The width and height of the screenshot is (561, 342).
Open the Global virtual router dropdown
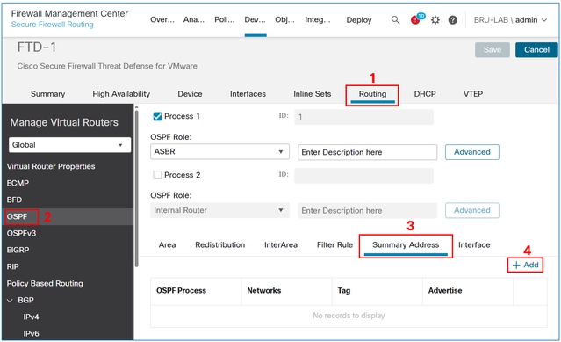(69, 145)
